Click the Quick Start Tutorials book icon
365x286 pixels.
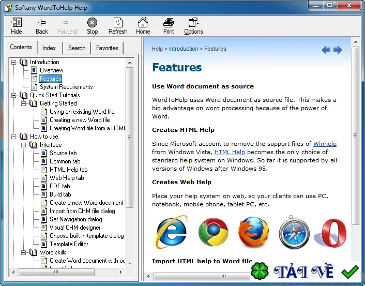coord(23,95)
